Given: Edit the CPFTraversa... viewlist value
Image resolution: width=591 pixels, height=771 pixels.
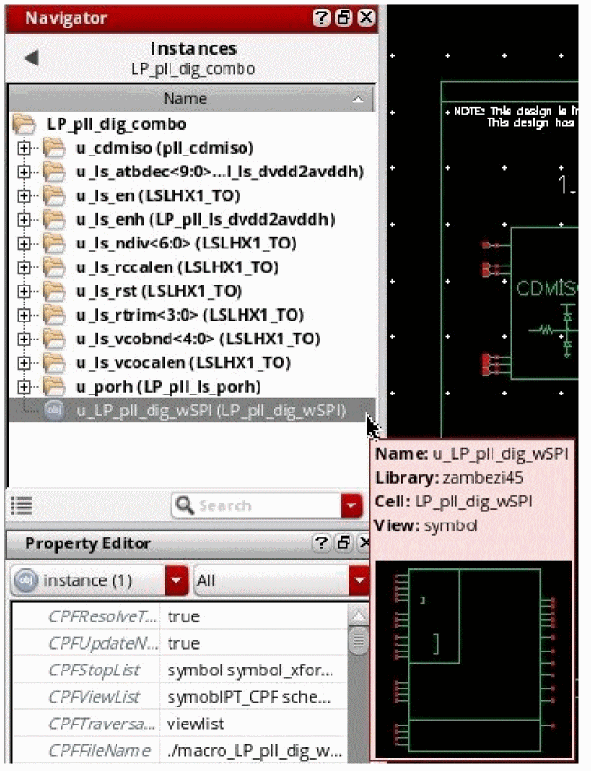Looking at the screenshot, I should [253, 725].
